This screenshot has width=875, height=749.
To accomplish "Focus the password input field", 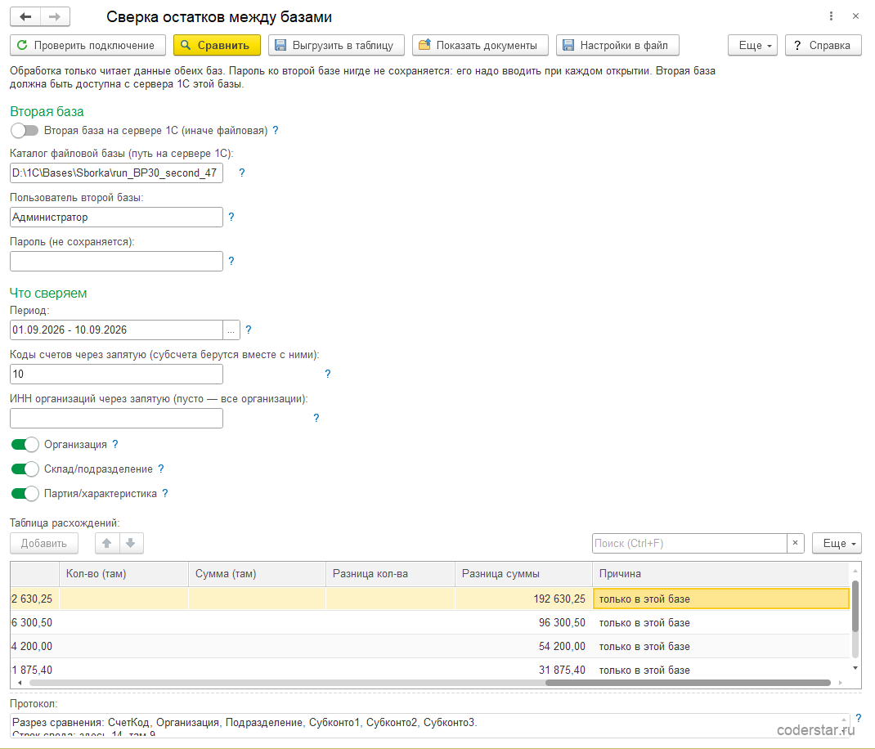I will (117, 261).
